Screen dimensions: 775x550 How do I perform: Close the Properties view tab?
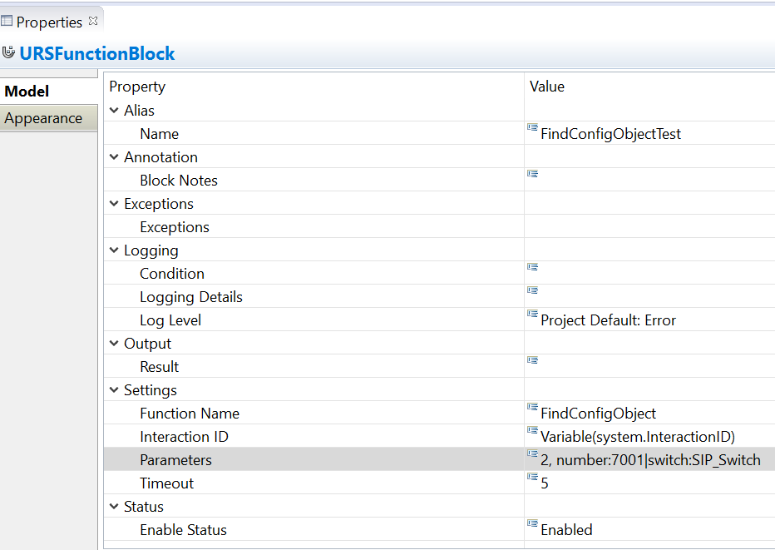click(93, 21)
